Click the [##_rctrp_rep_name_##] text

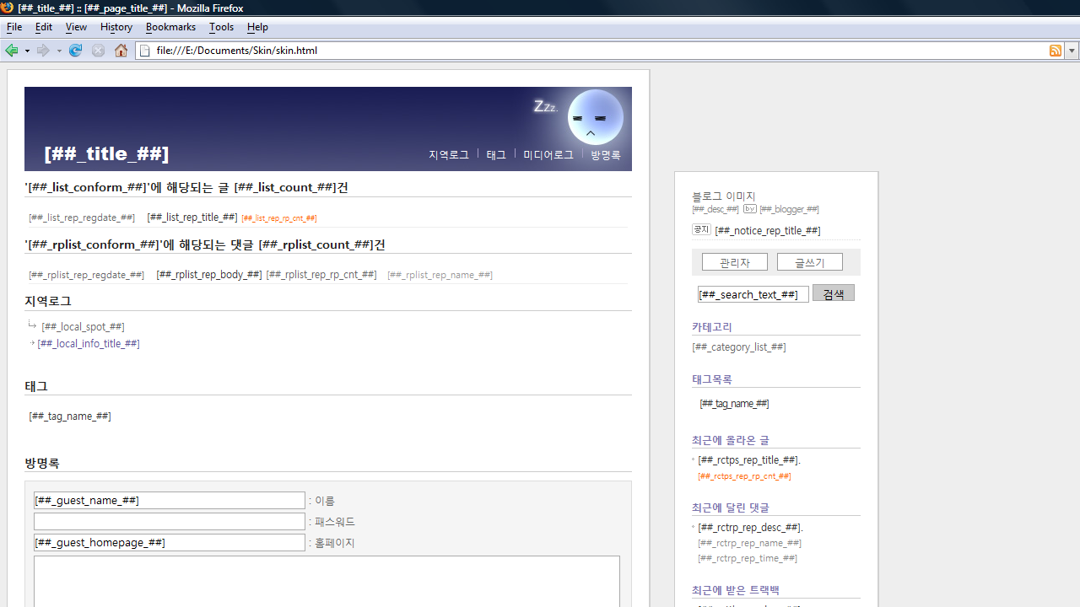pyautogui.click(x=750, y=543)
